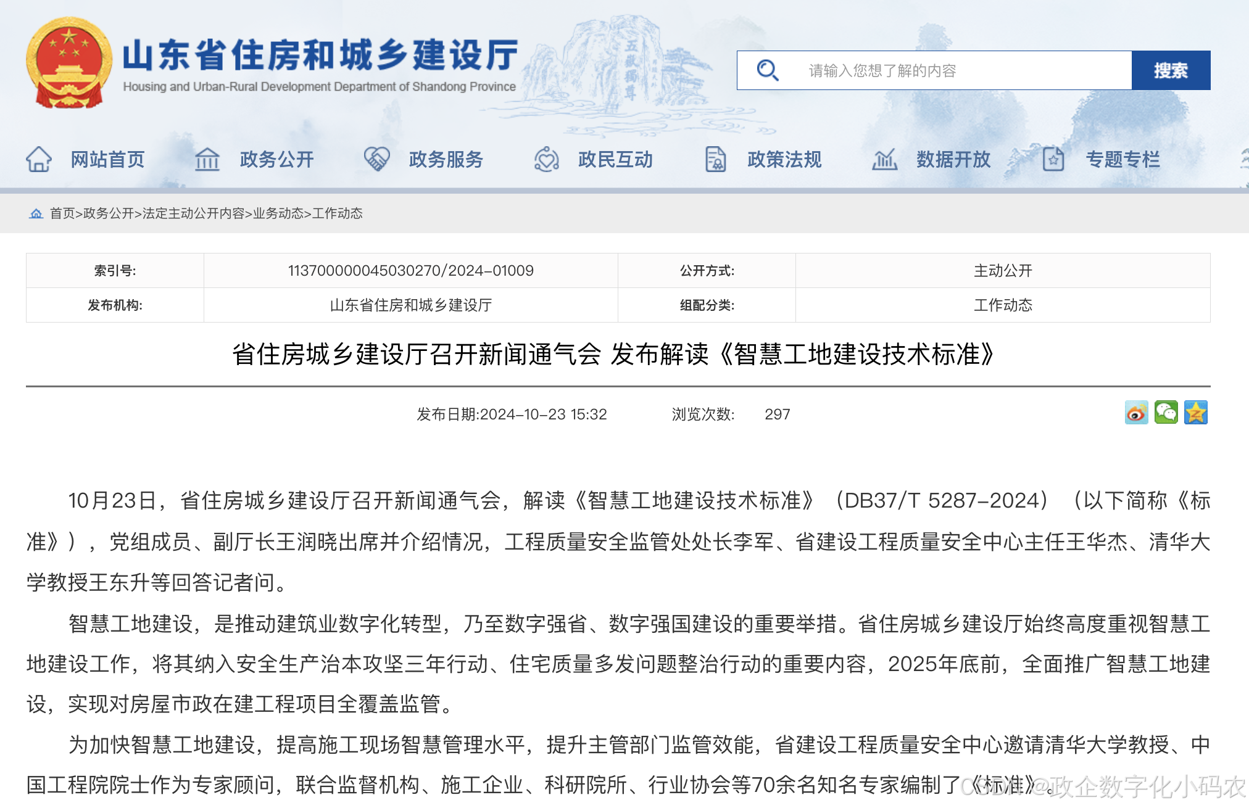Click the magnifier icon in search box
This screenshot has height=808, width=1249.
tap(767, 70)
